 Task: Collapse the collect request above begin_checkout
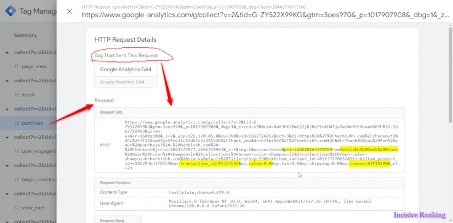click(7, 166)
